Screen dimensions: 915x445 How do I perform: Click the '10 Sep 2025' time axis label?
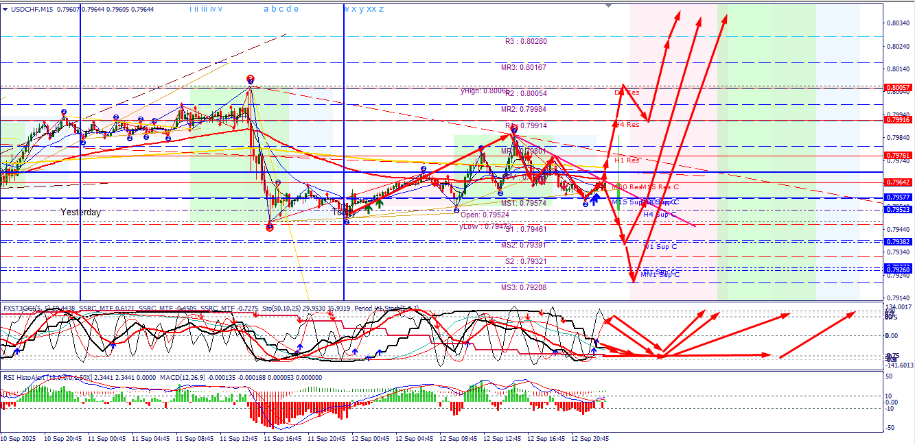click(19, 437)
